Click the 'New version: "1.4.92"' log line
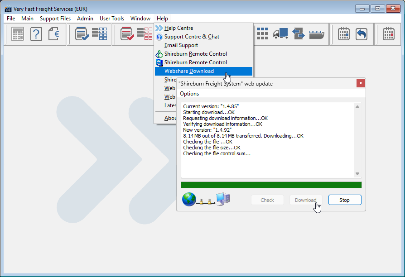This screenshot has height=277, width=405. tap(207, 130)
